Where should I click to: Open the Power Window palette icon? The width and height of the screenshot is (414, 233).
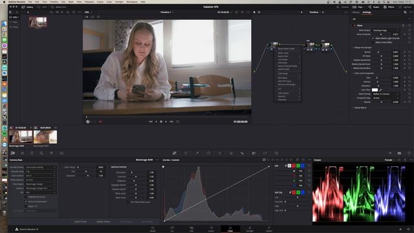[208, 153]
